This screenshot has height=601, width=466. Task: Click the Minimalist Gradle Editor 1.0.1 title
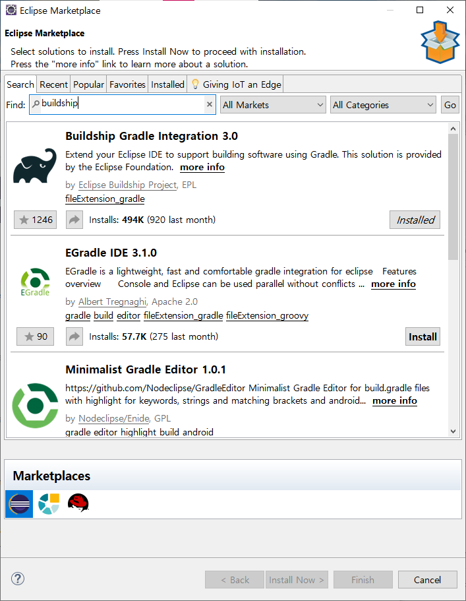[146, 370]
